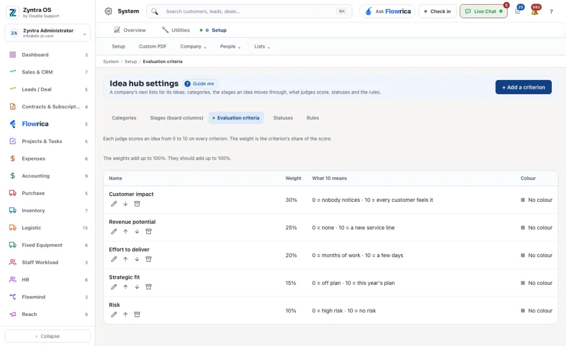Screen dimensions: 566x346
Task: Open Live Chat
Action: [483, 11]
